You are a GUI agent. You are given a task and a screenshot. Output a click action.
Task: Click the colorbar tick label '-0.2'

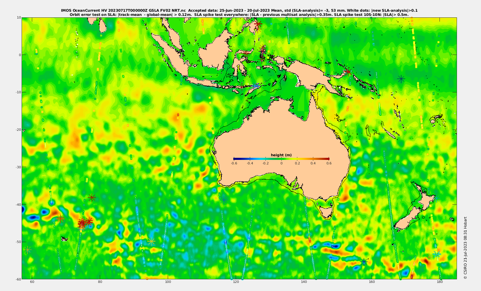(265, 163)
